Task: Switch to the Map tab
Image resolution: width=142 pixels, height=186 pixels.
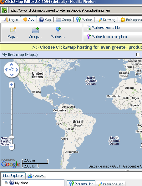Action: click(45, 20)
